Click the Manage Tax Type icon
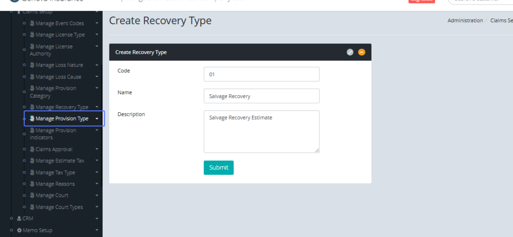The image size is (513, 237). [x=32, y=173]
